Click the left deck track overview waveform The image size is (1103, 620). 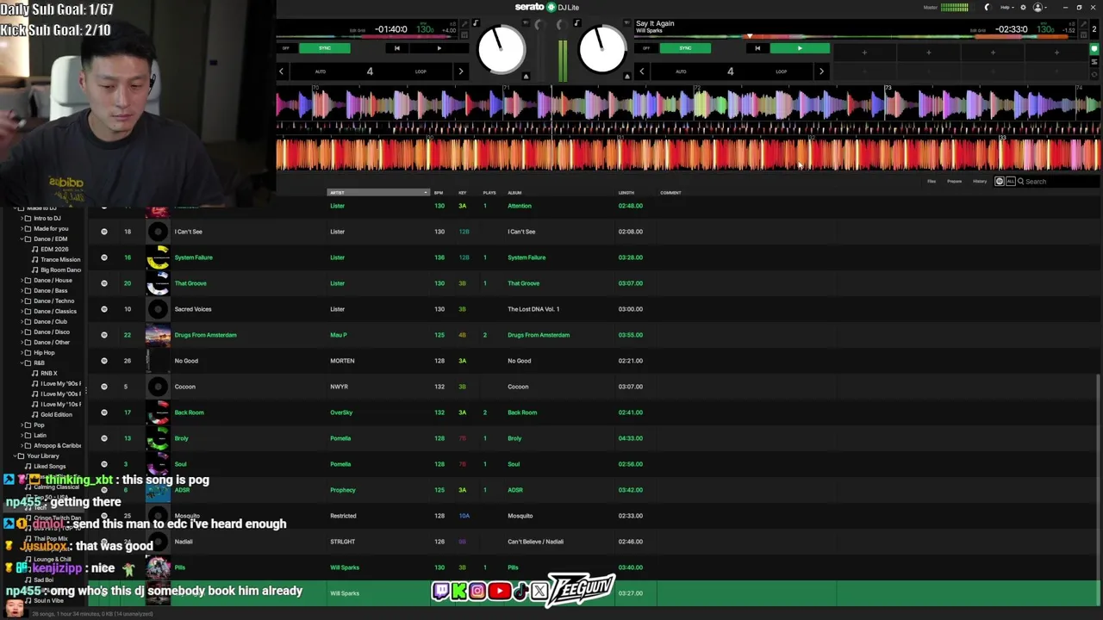tap(366, 37)
